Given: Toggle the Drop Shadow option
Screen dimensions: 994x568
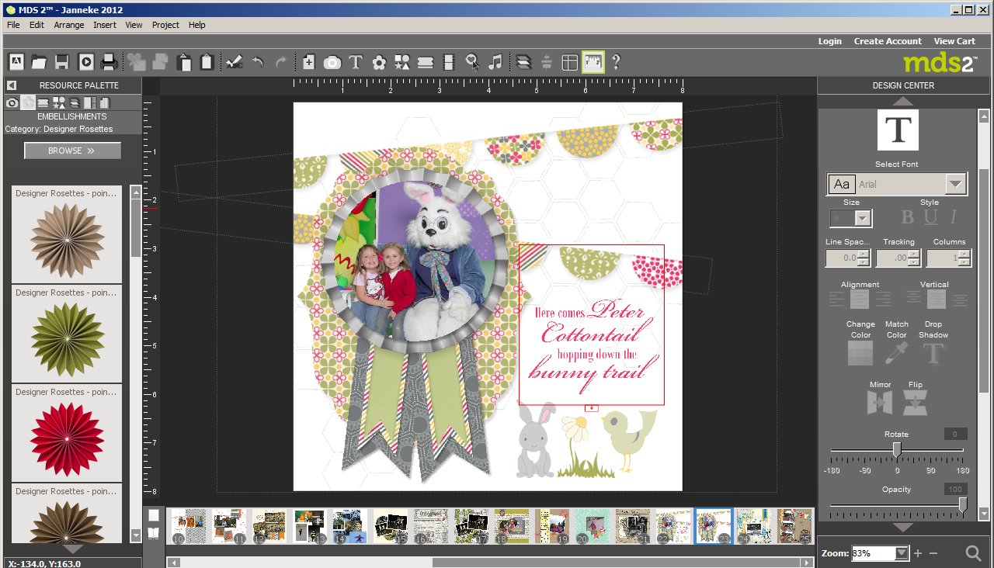Looking at the screenshot, I should 933,354.
